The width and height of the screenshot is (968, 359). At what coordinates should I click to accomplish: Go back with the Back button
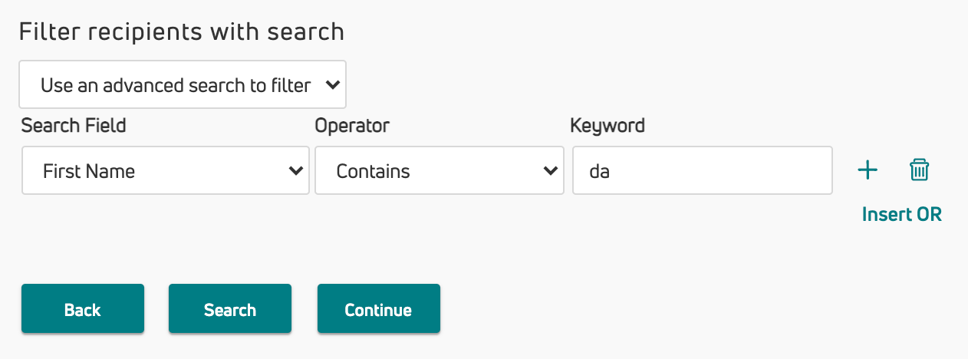click(83, 309)
